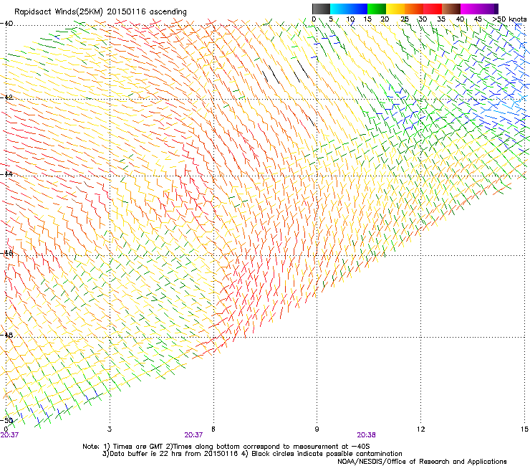The width and height of the screenshot is (530, 466).
Task: Select the orange 25-30 knots legend swatch
Action: tap(414, 9)
